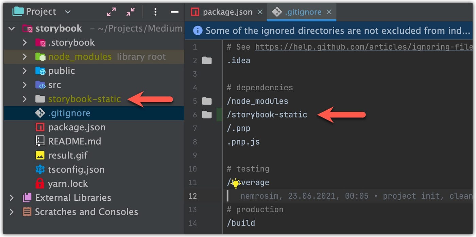Switch to the package.json editor tab
This screenshot has width=476, height=237.
pos(227,12)
